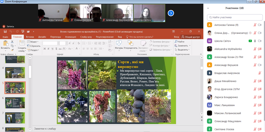The height and width of the screenshot is (132, 265).
Task: Click the Find (Найти) search icon
Action: click(x=176, y=42)
